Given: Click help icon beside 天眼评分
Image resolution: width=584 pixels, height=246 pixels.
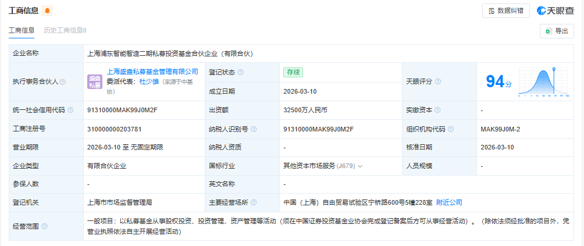Looking at the screenshot, I should (x=438, y=82).
